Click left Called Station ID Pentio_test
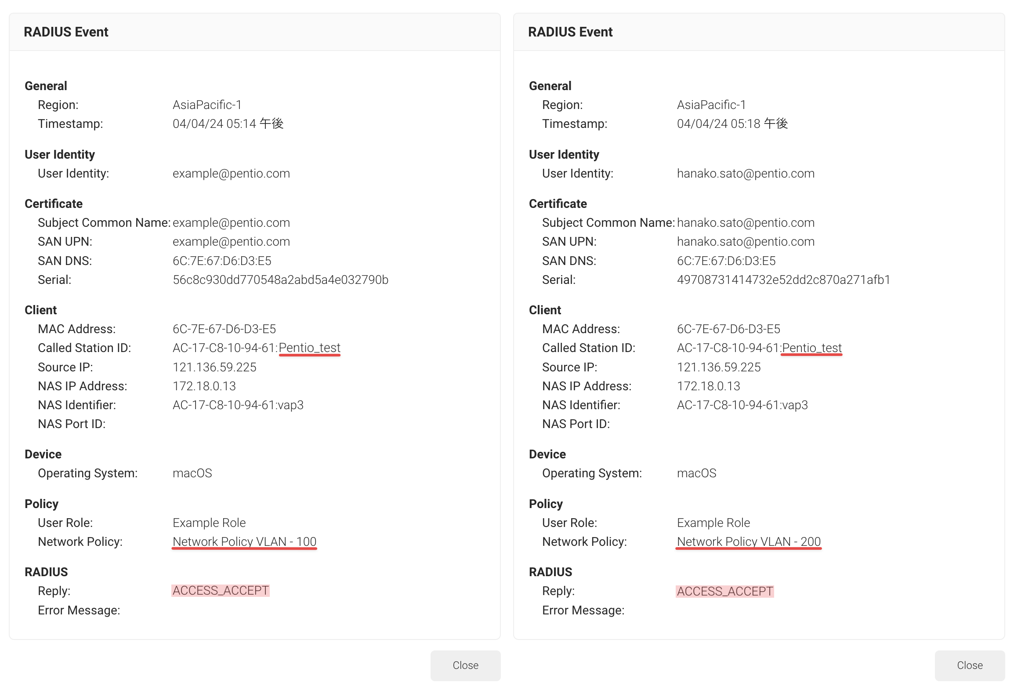1014x690 pixels. (309, 348)
